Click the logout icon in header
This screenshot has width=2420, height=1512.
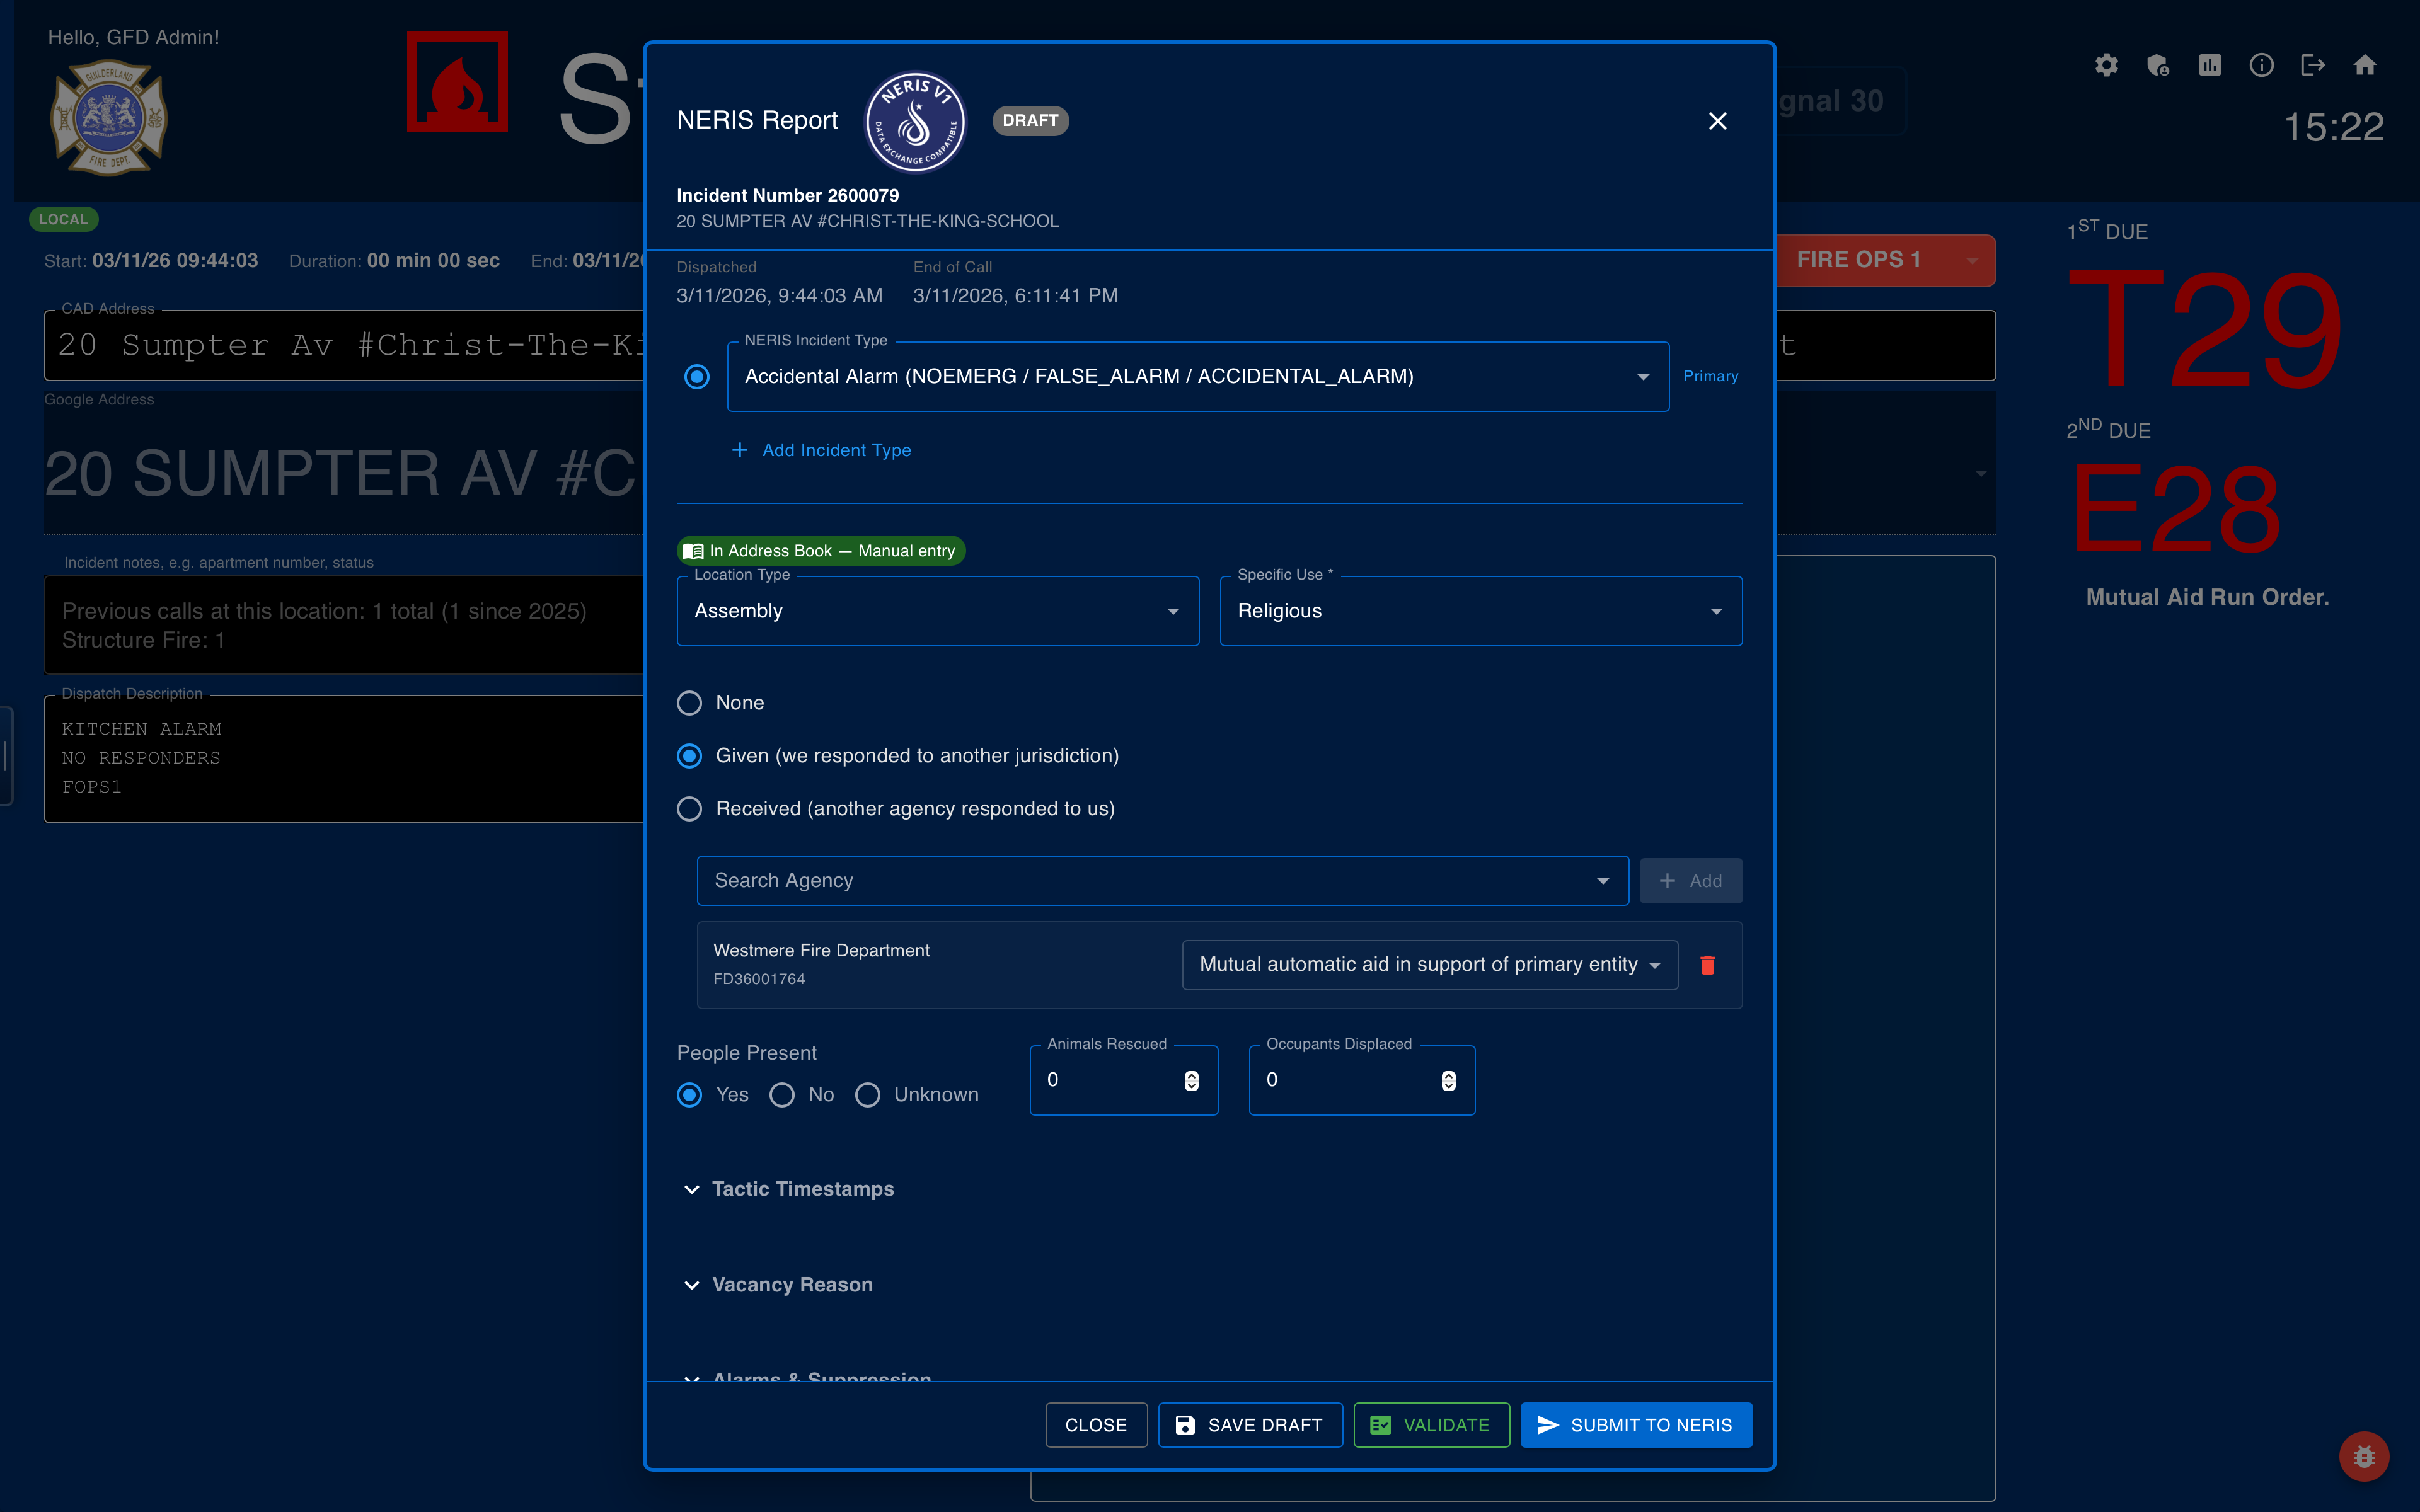tap(2313, 65)
